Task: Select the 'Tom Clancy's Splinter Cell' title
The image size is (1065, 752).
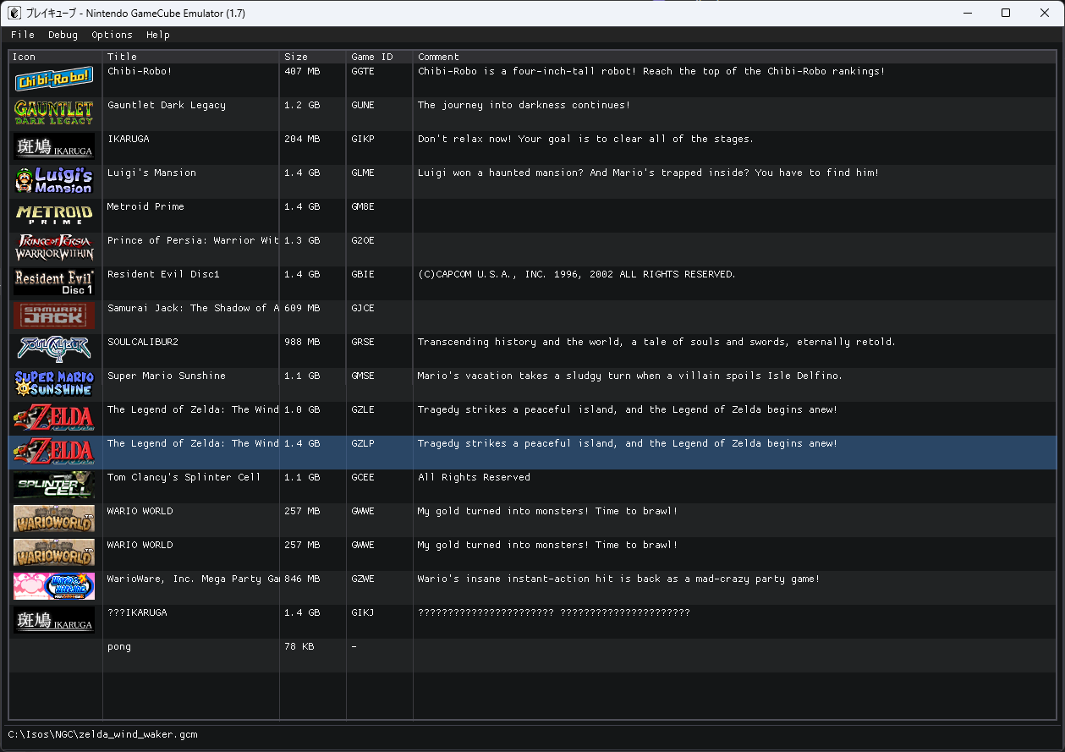Action: (184, 477)
